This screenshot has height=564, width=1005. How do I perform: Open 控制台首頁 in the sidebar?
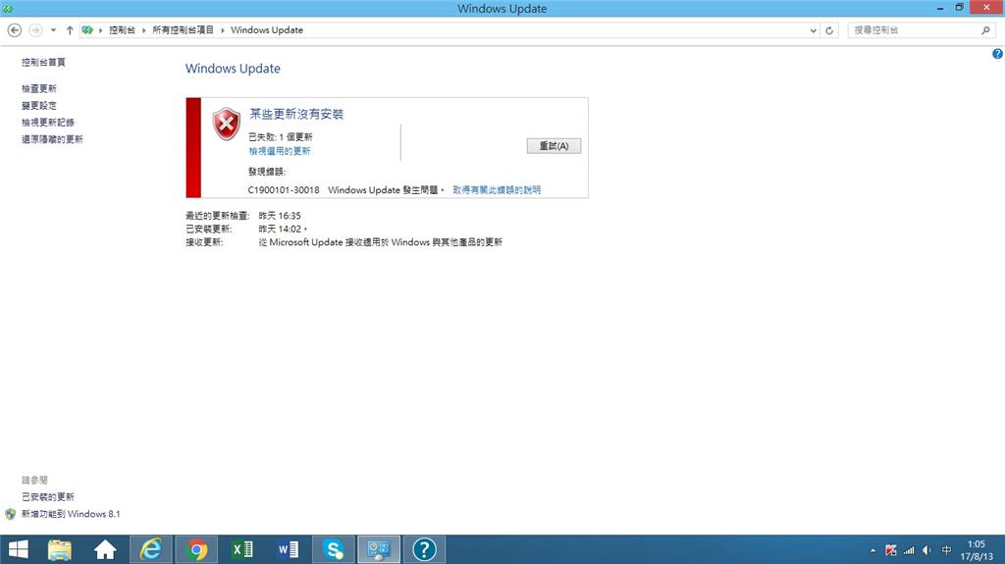(43, 62)
